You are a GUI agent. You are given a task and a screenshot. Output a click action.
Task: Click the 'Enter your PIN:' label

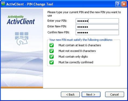57,21
